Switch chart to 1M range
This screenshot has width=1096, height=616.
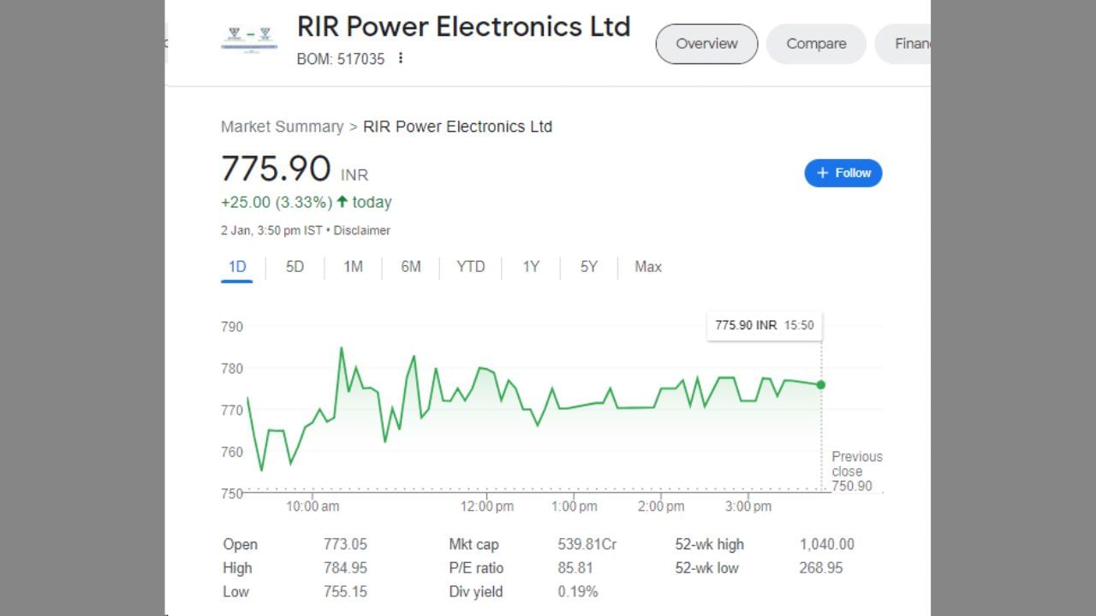tap(353, 267)
